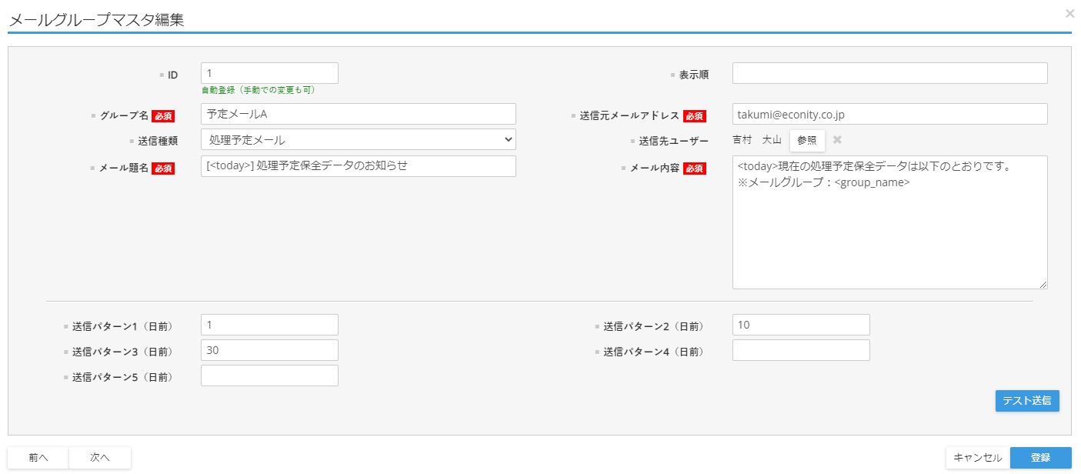Viewport: 1081px width, 474px height.
Task: Click the テスト送信 button
Action: coord(1026,400)
